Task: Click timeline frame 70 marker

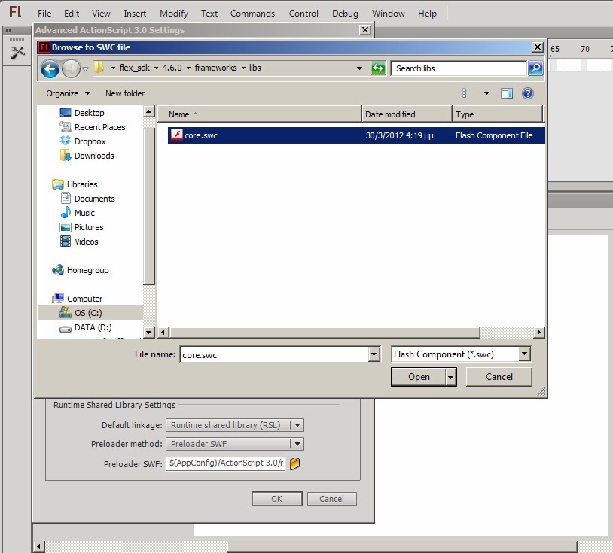Action: 584,49
